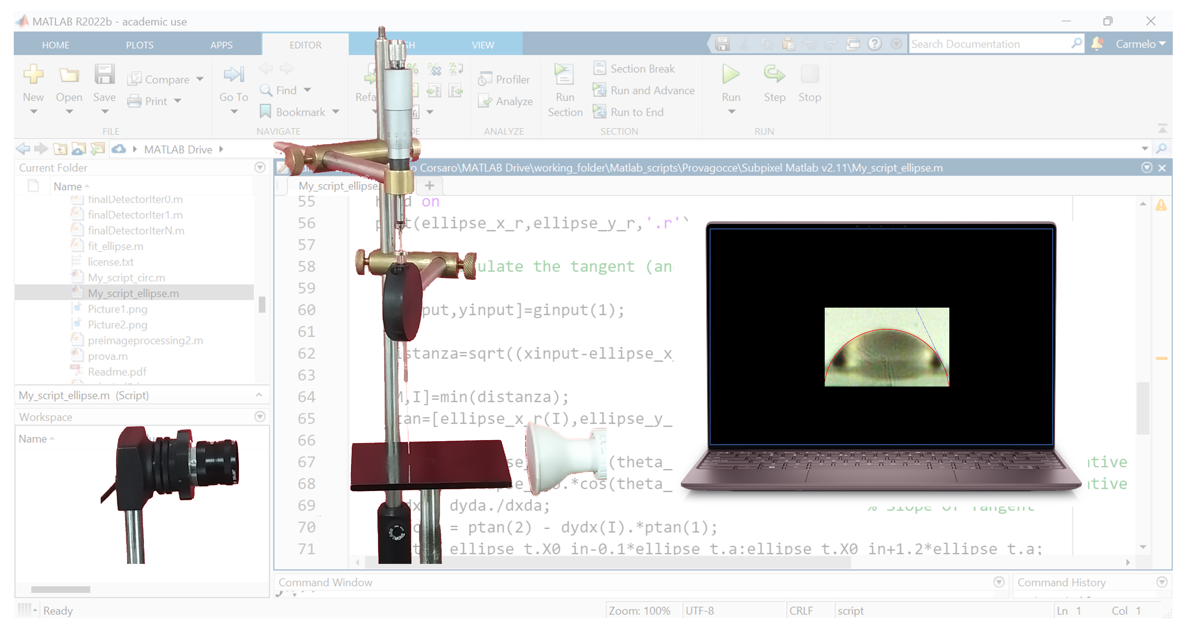Expand the Find dropdown arrow
The image size is (1188, 633).
(308, 90)
